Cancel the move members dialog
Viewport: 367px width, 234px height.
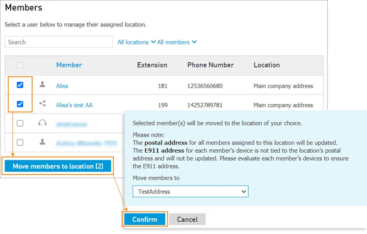click(x=187, y=219)
